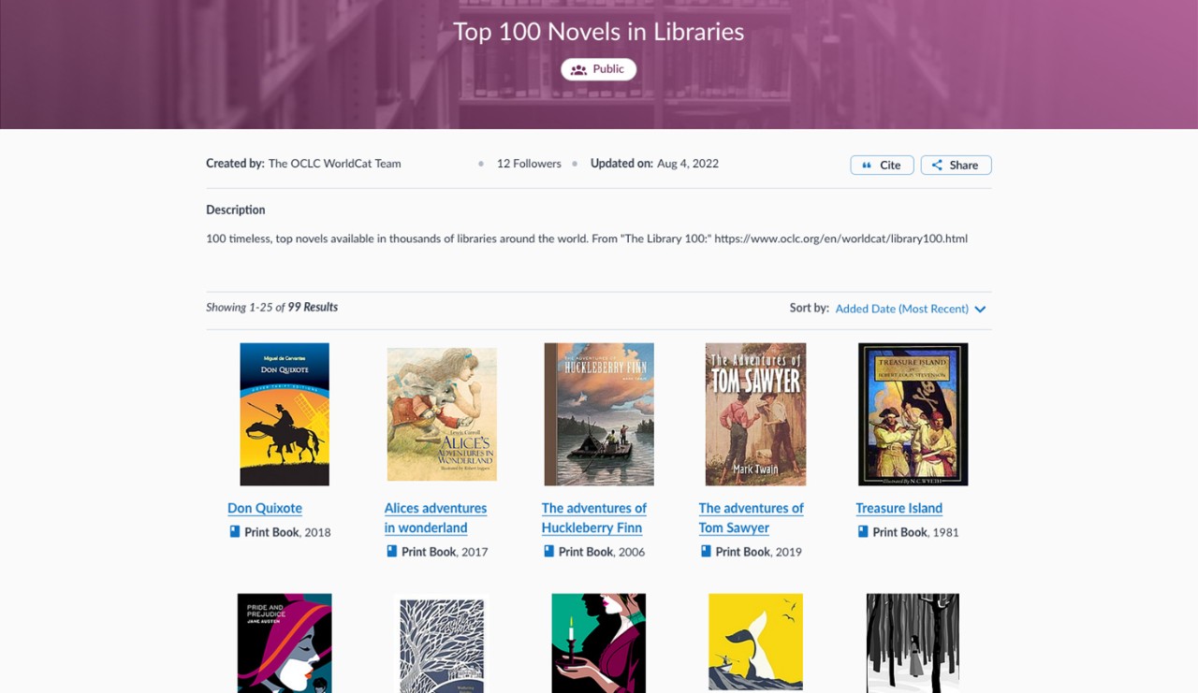
Task: Click the Print Book icon under Alices adventures
Action: (x=390, y=552)
